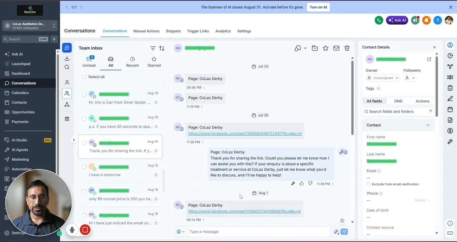Screen dimensions: 457x242
Task: Star the 'Hi, this is Carl' conversation
Action: pos(156,102)
